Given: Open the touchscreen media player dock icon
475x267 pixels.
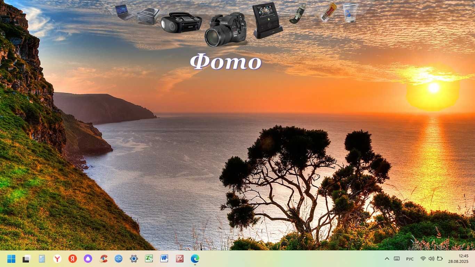Looking at the screenshot, I should [x=267, y=20].
